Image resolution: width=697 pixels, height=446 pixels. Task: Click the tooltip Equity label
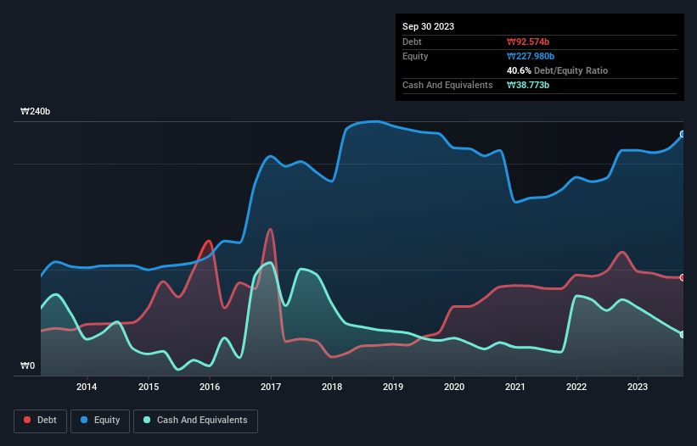[x=415, y=56]
